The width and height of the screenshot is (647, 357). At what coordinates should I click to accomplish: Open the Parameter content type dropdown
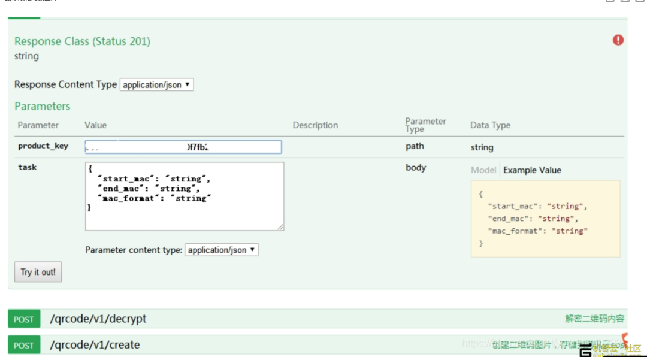coord(222,250)
